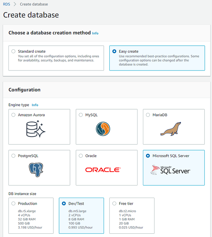Click the 2 vCPUs value
This screenshot has width=212, height=237.
[x=75, y=215]
